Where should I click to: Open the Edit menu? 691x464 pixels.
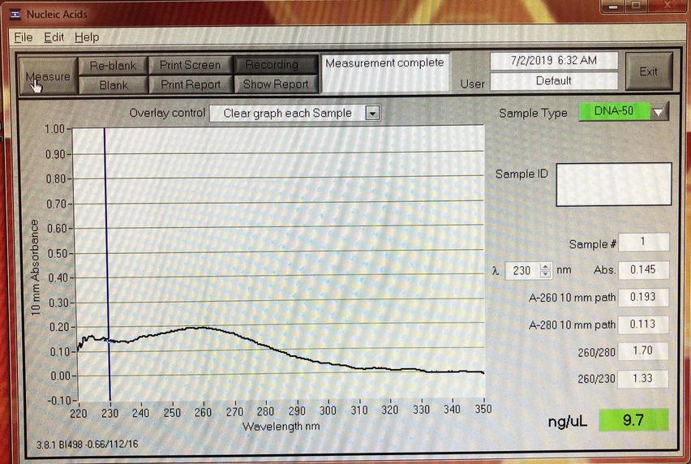[x=54, y=37]
